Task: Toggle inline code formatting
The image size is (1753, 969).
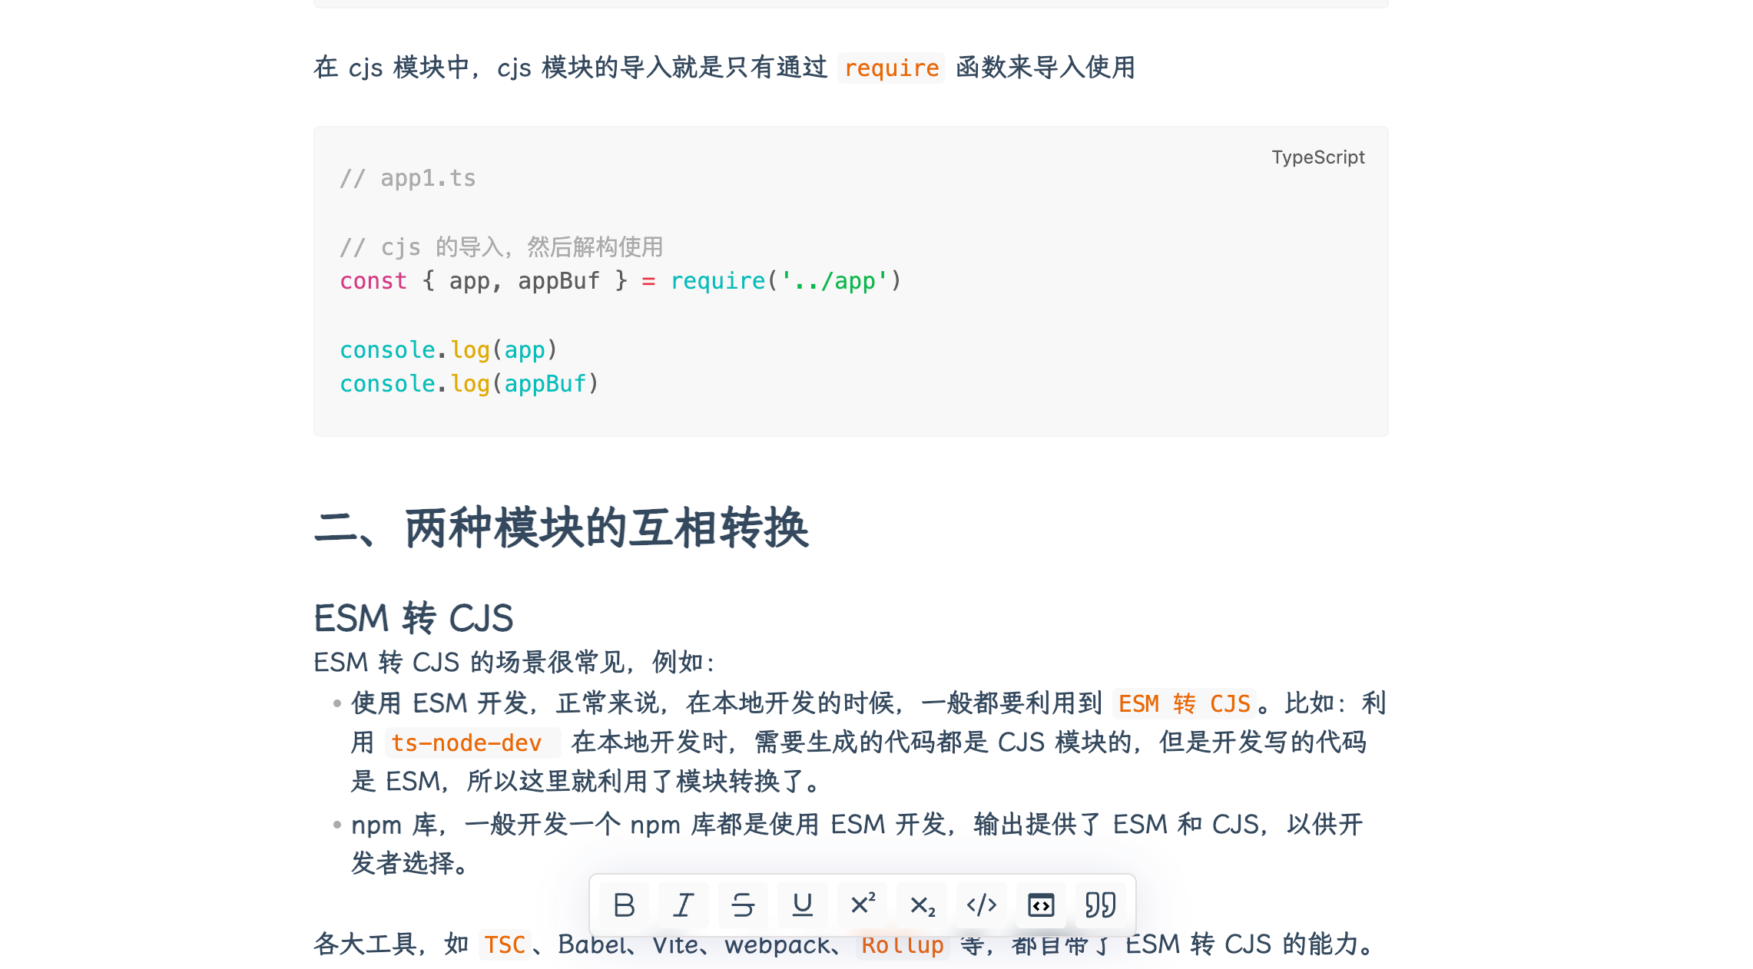Action: (981, 905)
